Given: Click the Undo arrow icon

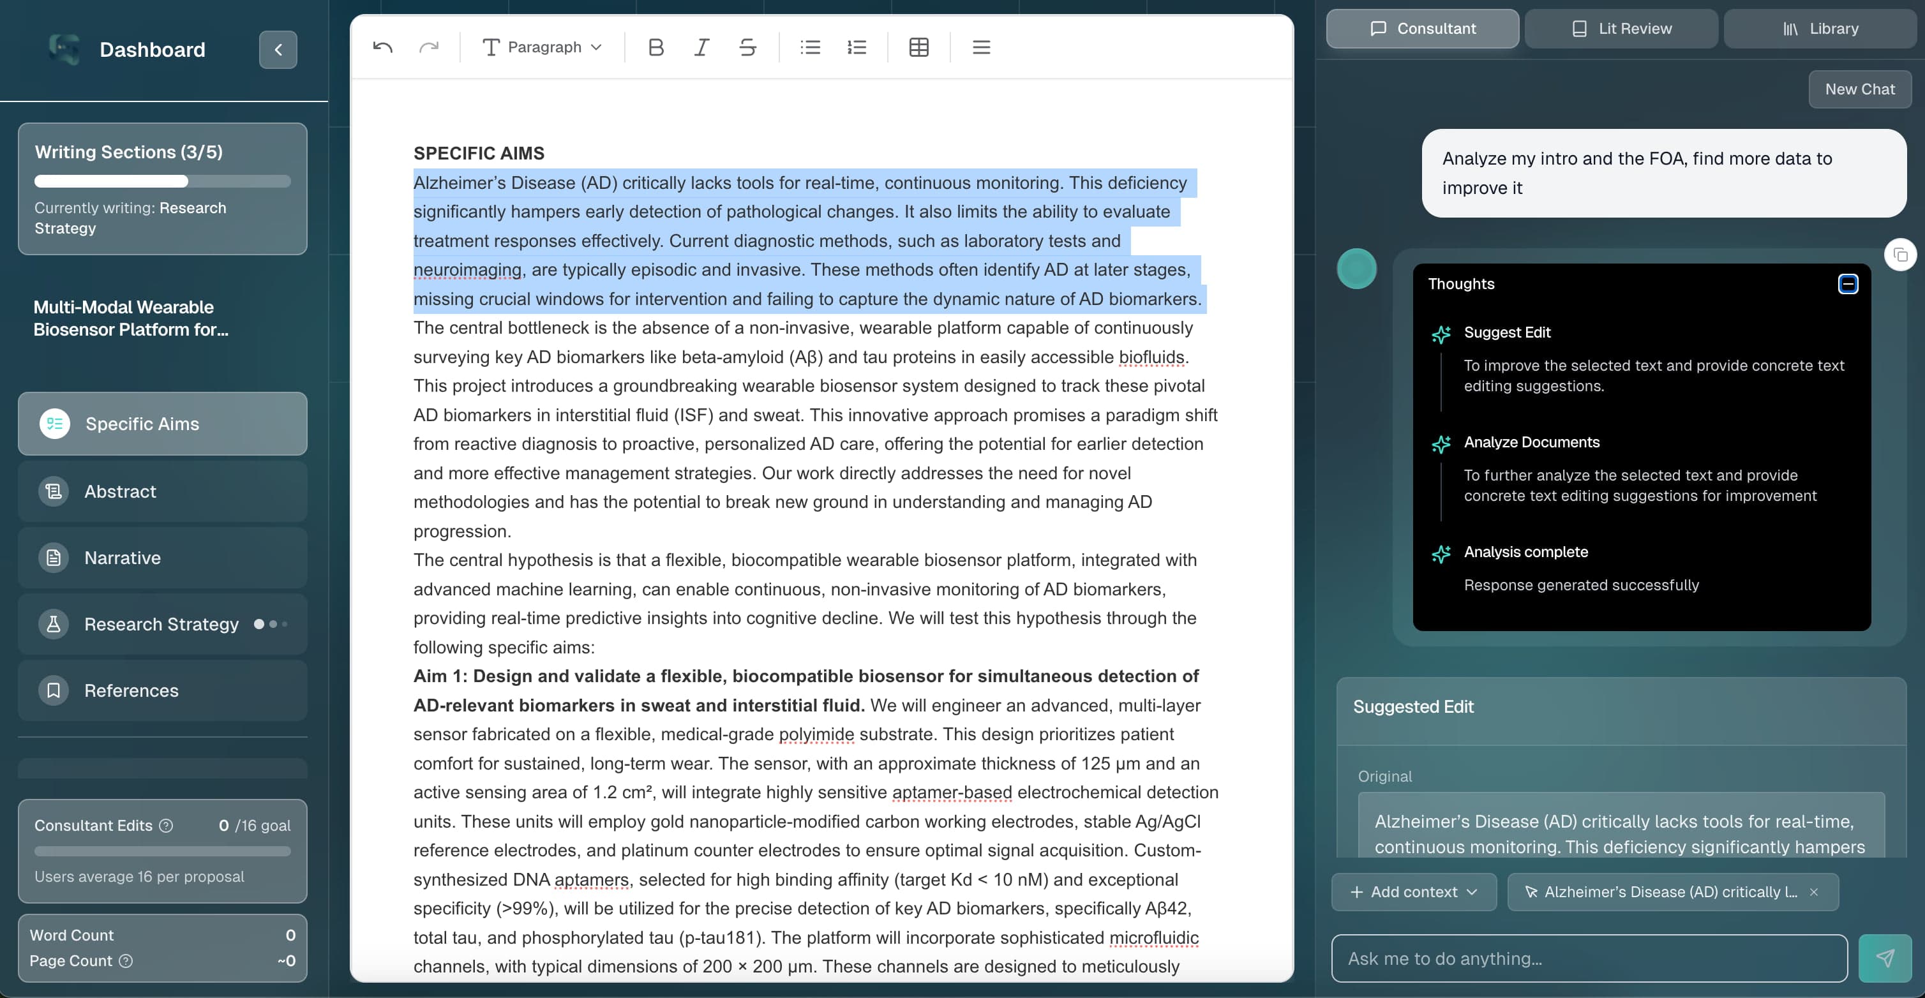Looking at the screenshot, I should tap(382, 47).
